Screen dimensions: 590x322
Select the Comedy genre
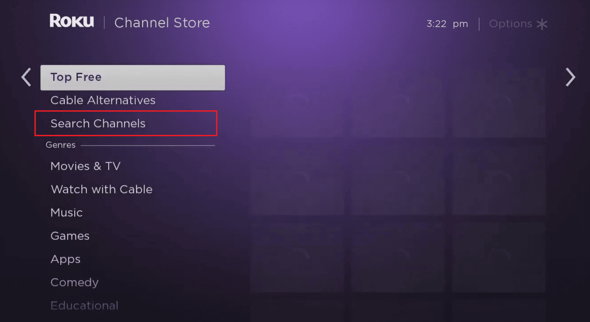(x=74, y=282)
